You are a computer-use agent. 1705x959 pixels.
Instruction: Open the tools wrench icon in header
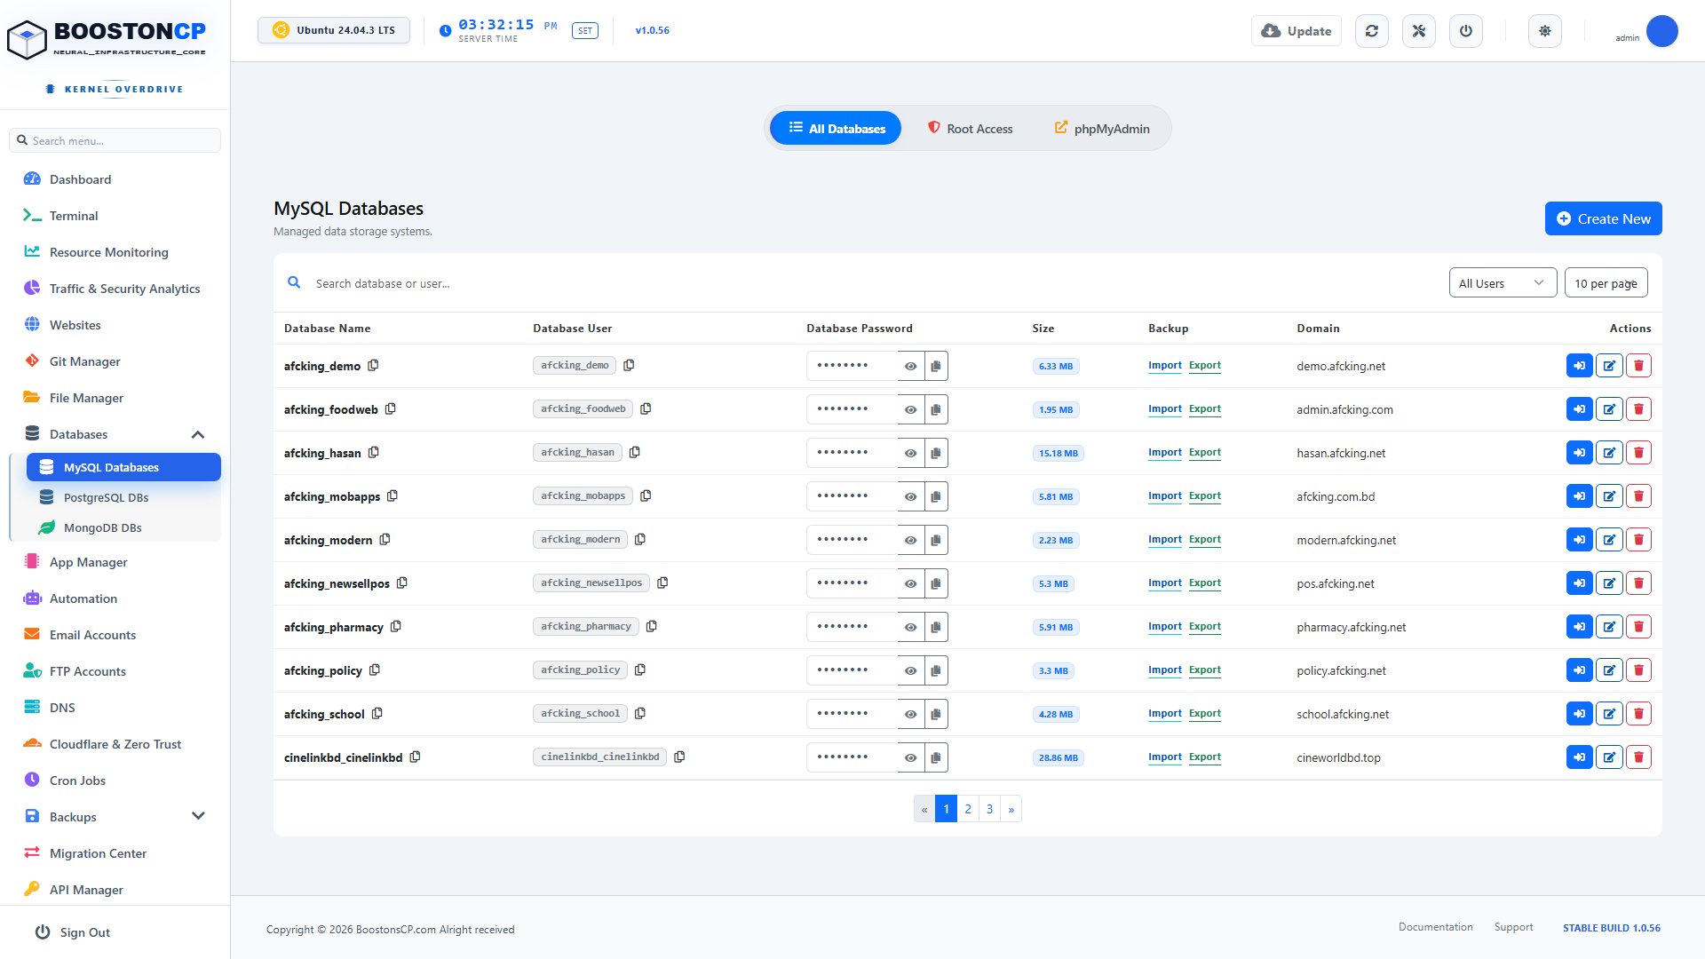1419,31
